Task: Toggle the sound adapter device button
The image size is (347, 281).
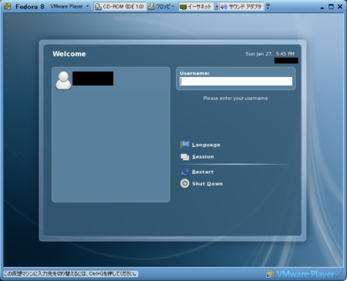Action: click(x=241, y=7)
